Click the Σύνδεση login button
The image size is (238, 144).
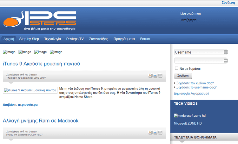[183, 76]
